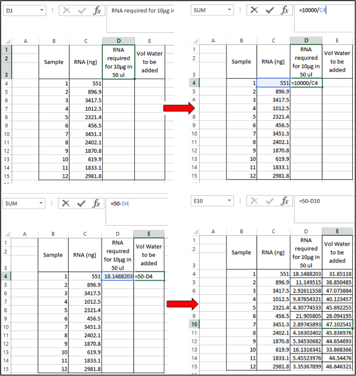The image size is (356, 376).
Task: Click the Cancel (X) icon in the bottom-left panel formula bar
Action: click(x=66, y=203)
